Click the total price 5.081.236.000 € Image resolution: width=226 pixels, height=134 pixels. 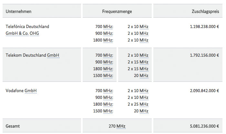coord(204,126)
